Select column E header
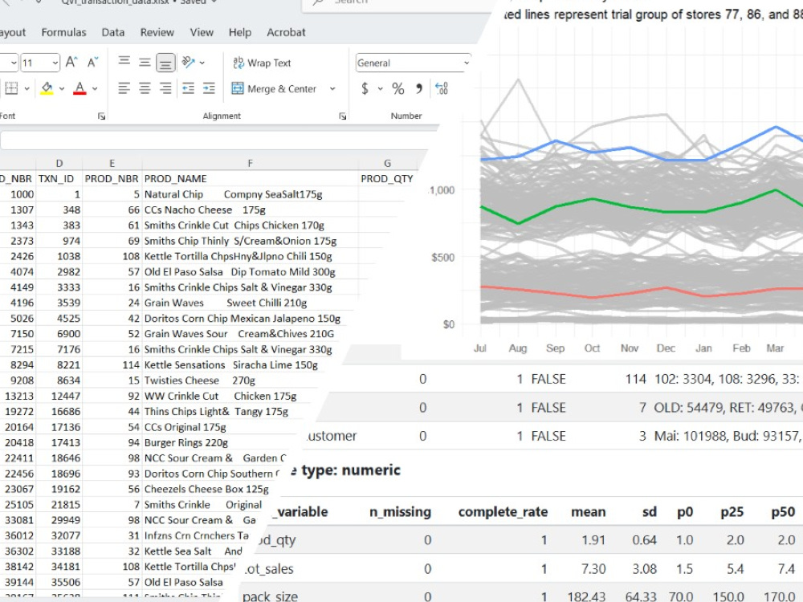 tap(112, 163)
